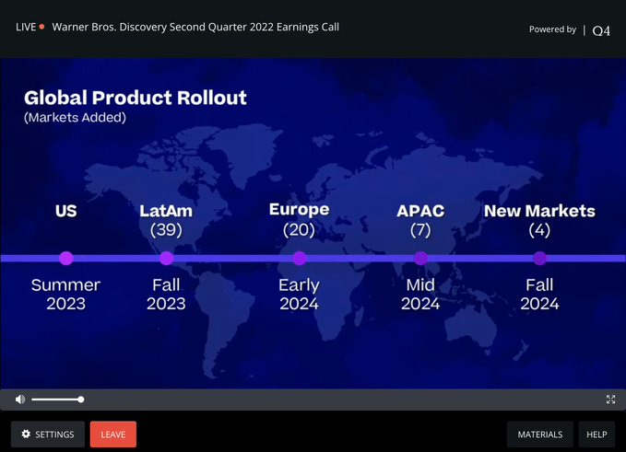
Task: Click the 'Europe' region label
Action: click(x=300, y=210)
